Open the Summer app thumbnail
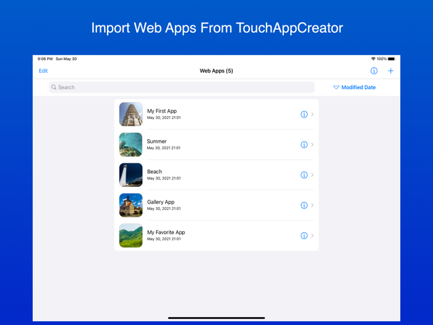This screenshot has width=433, height=325. point(131,144)
